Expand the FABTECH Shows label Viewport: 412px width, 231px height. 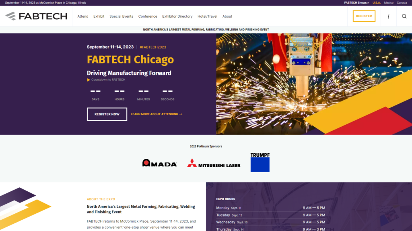tap(356, 3)
